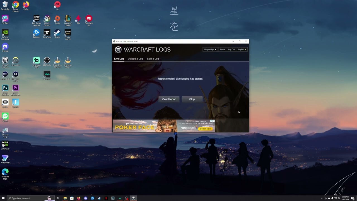Viewport: 357px width, 201px height.
Task: Select the Streamlabs OBS desktop icon
Action: (x=37, y=61)
